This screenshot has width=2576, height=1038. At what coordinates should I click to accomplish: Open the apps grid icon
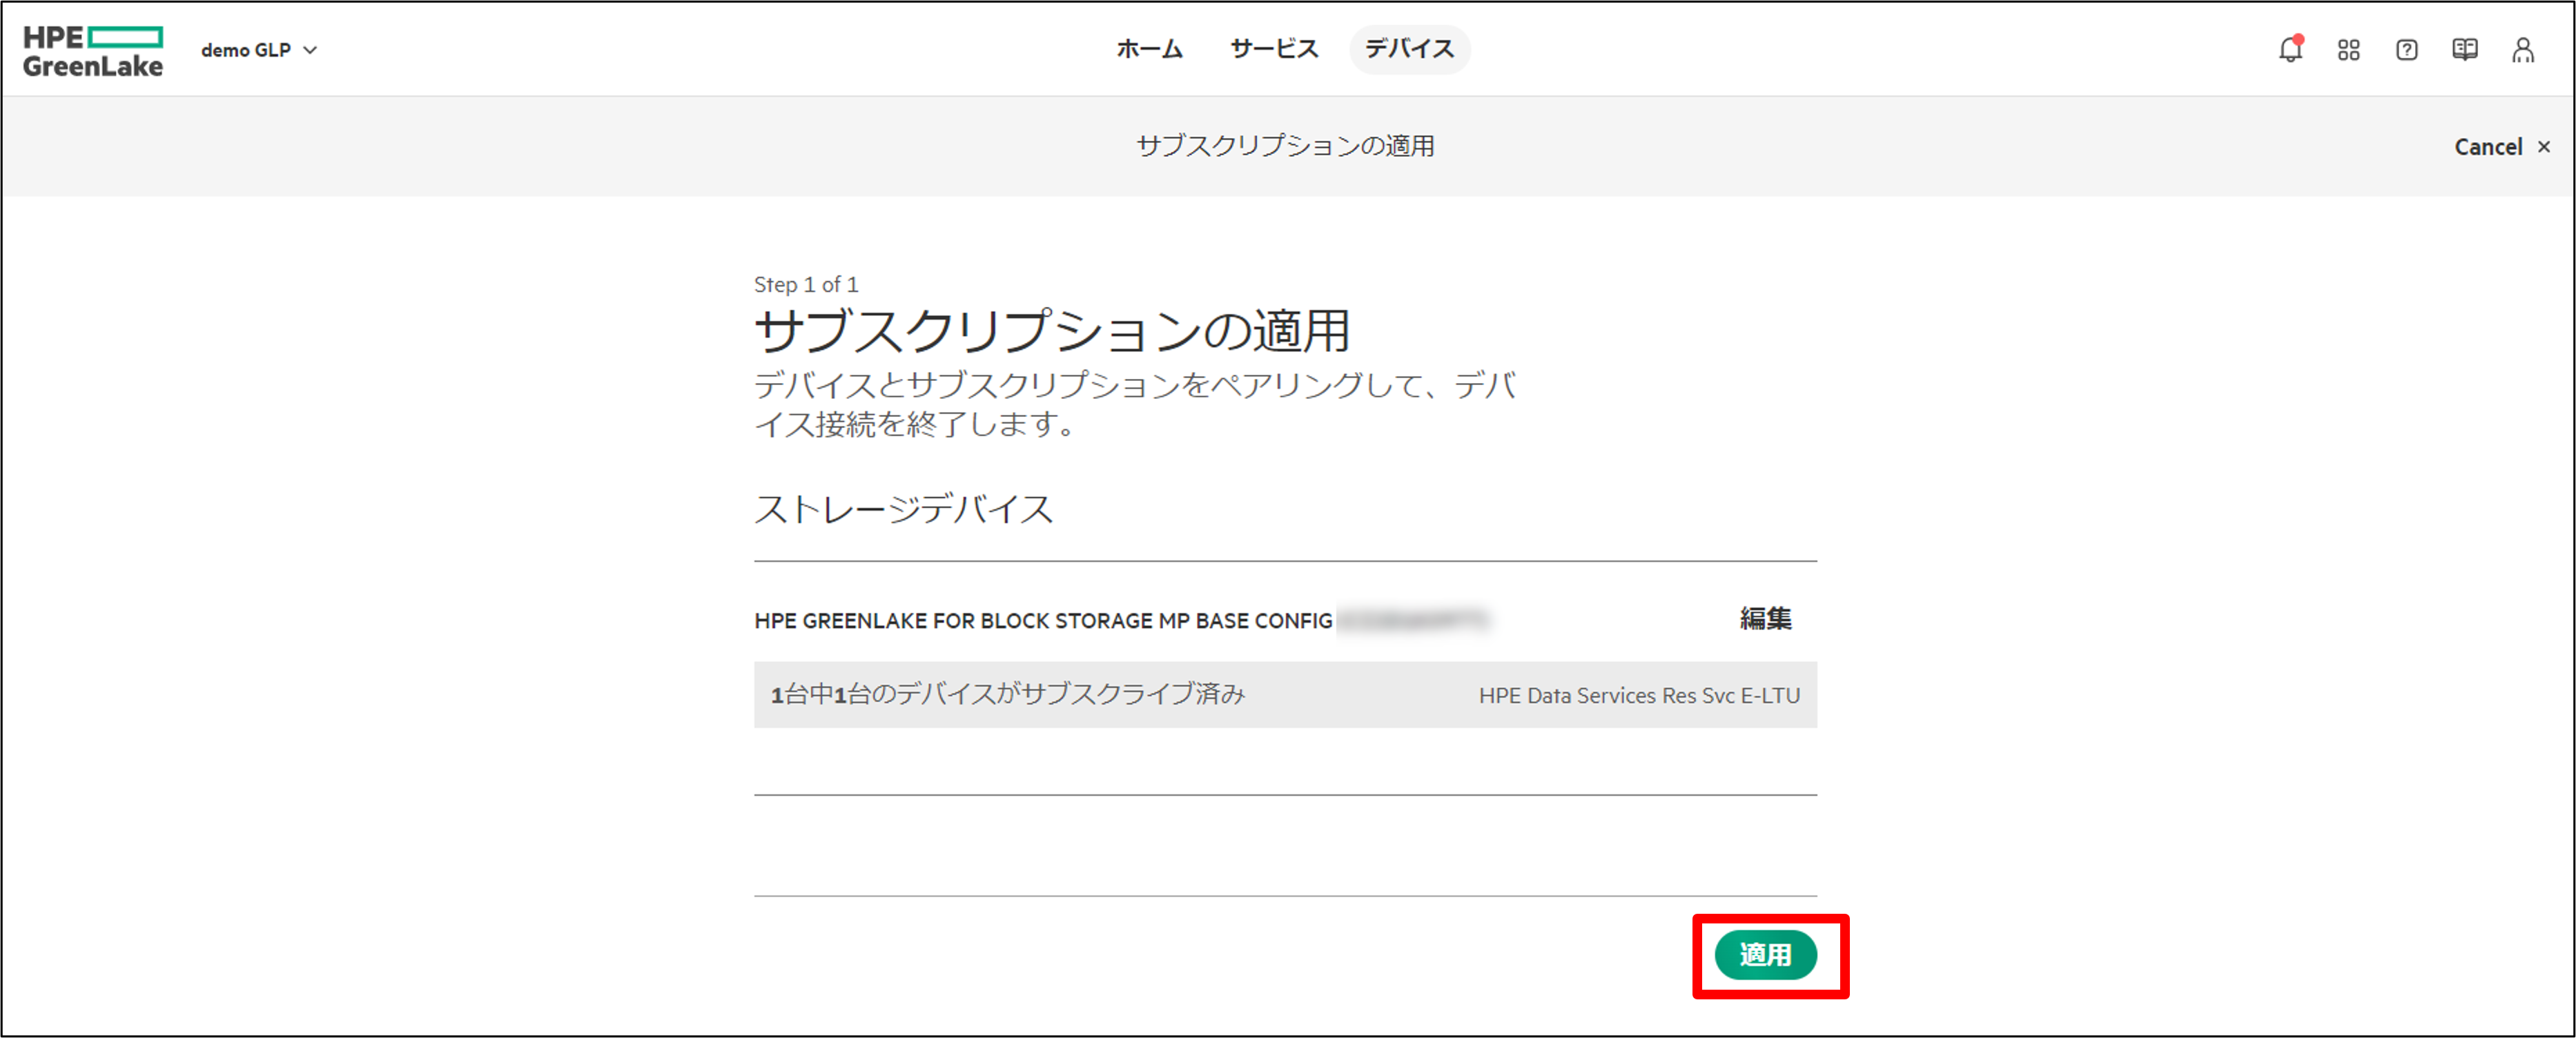(2348, 50)
